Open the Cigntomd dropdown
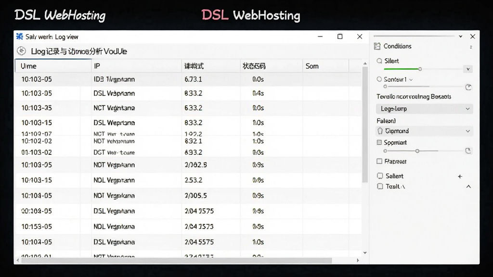493x277 pixels. pos(425,131)
